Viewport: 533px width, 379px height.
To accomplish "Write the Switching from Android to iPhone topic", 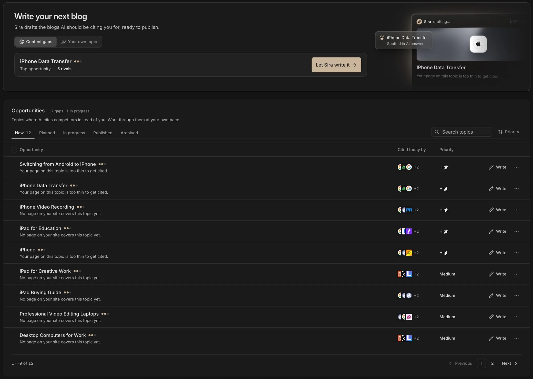I will click(x=497, y=167).
